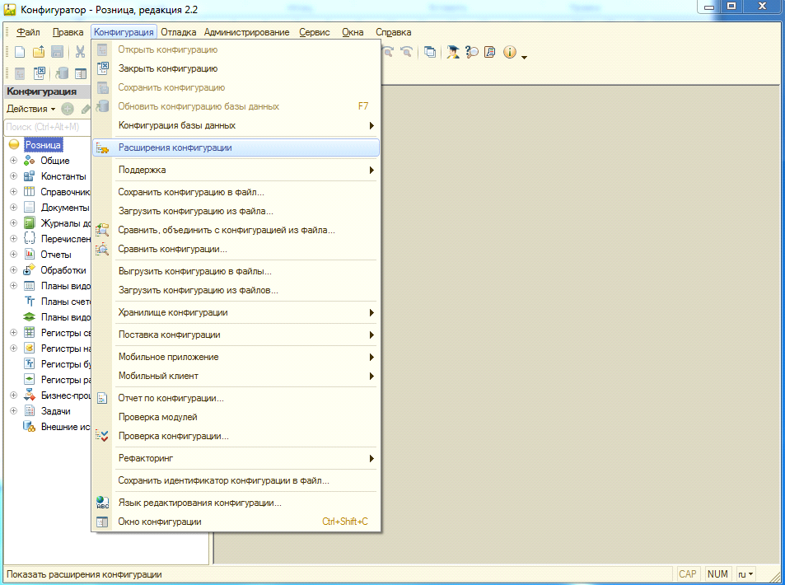This screenshot has width=785, height=585.
Task: Open Поставка конфигурации submenu
Action: 236,335
